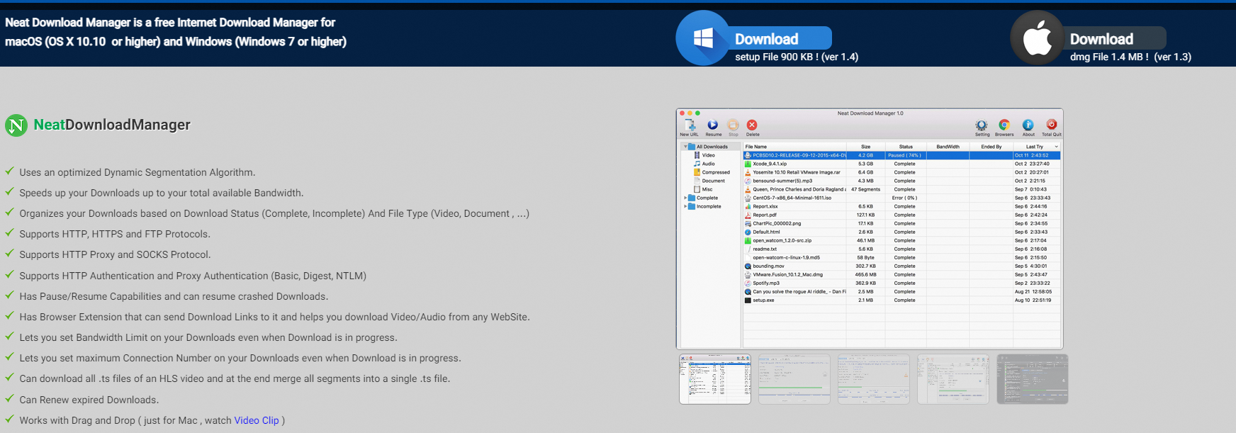The image size is (1236, 433).
Task: Click the Last Try column header
Action: 1035,147
